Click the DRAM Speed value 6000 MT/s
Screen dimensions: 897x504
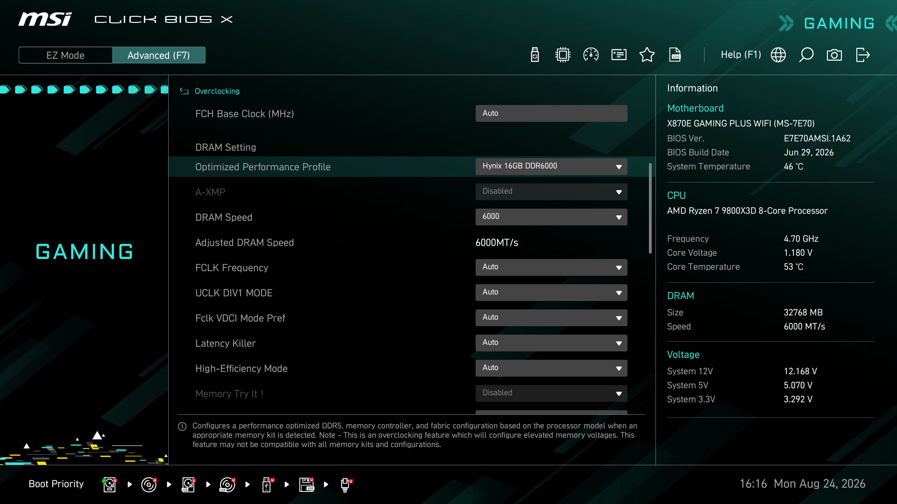coord(804,327)
